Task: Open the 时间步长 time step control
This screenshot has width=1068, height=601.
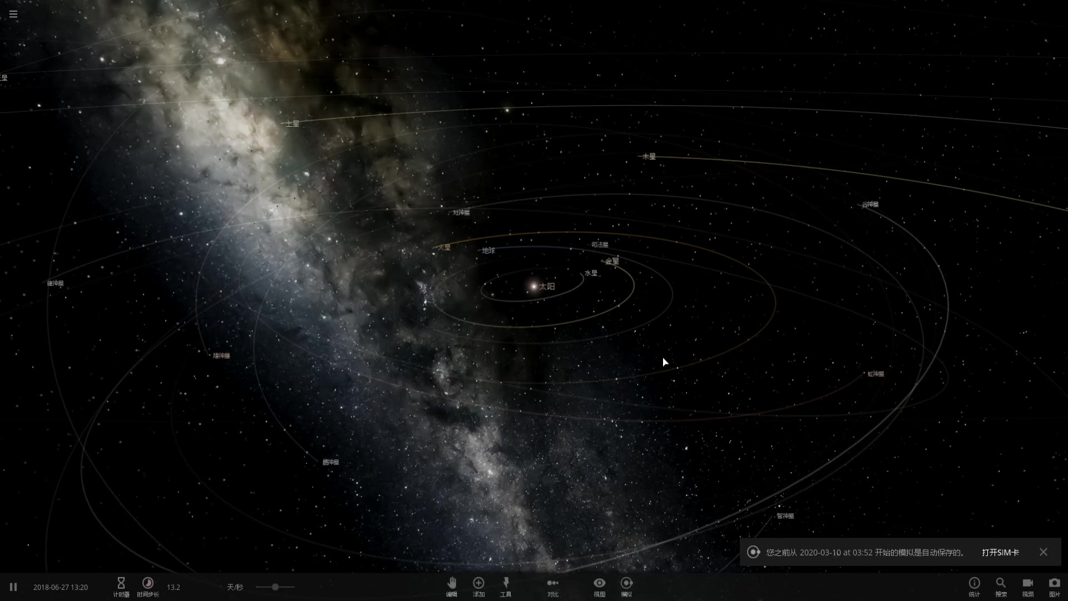Action: (148, 587)
